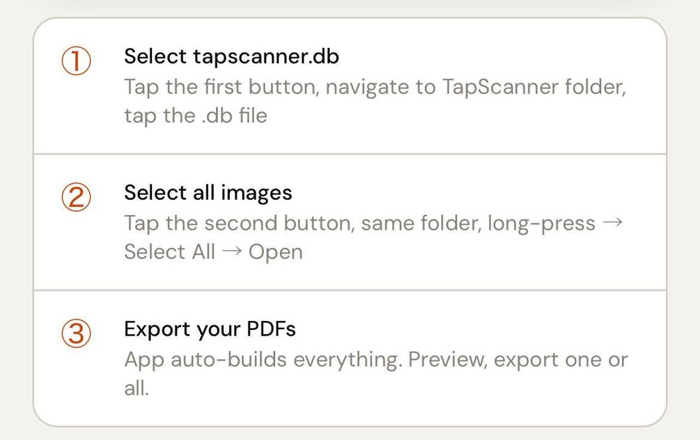Click the "Select All" text in step two
700x440 pixels.
point(169,252)
